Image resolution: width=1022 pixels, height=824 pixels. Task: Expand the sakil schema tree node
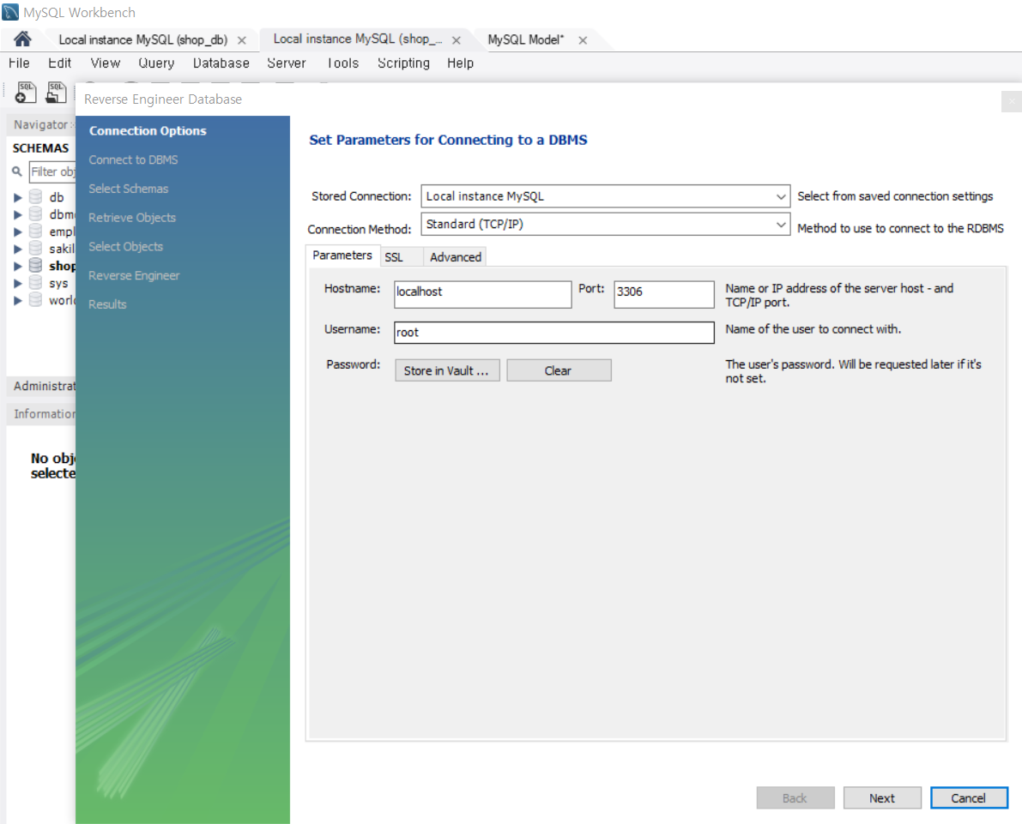pyautogui.click(x=18, y=249)
